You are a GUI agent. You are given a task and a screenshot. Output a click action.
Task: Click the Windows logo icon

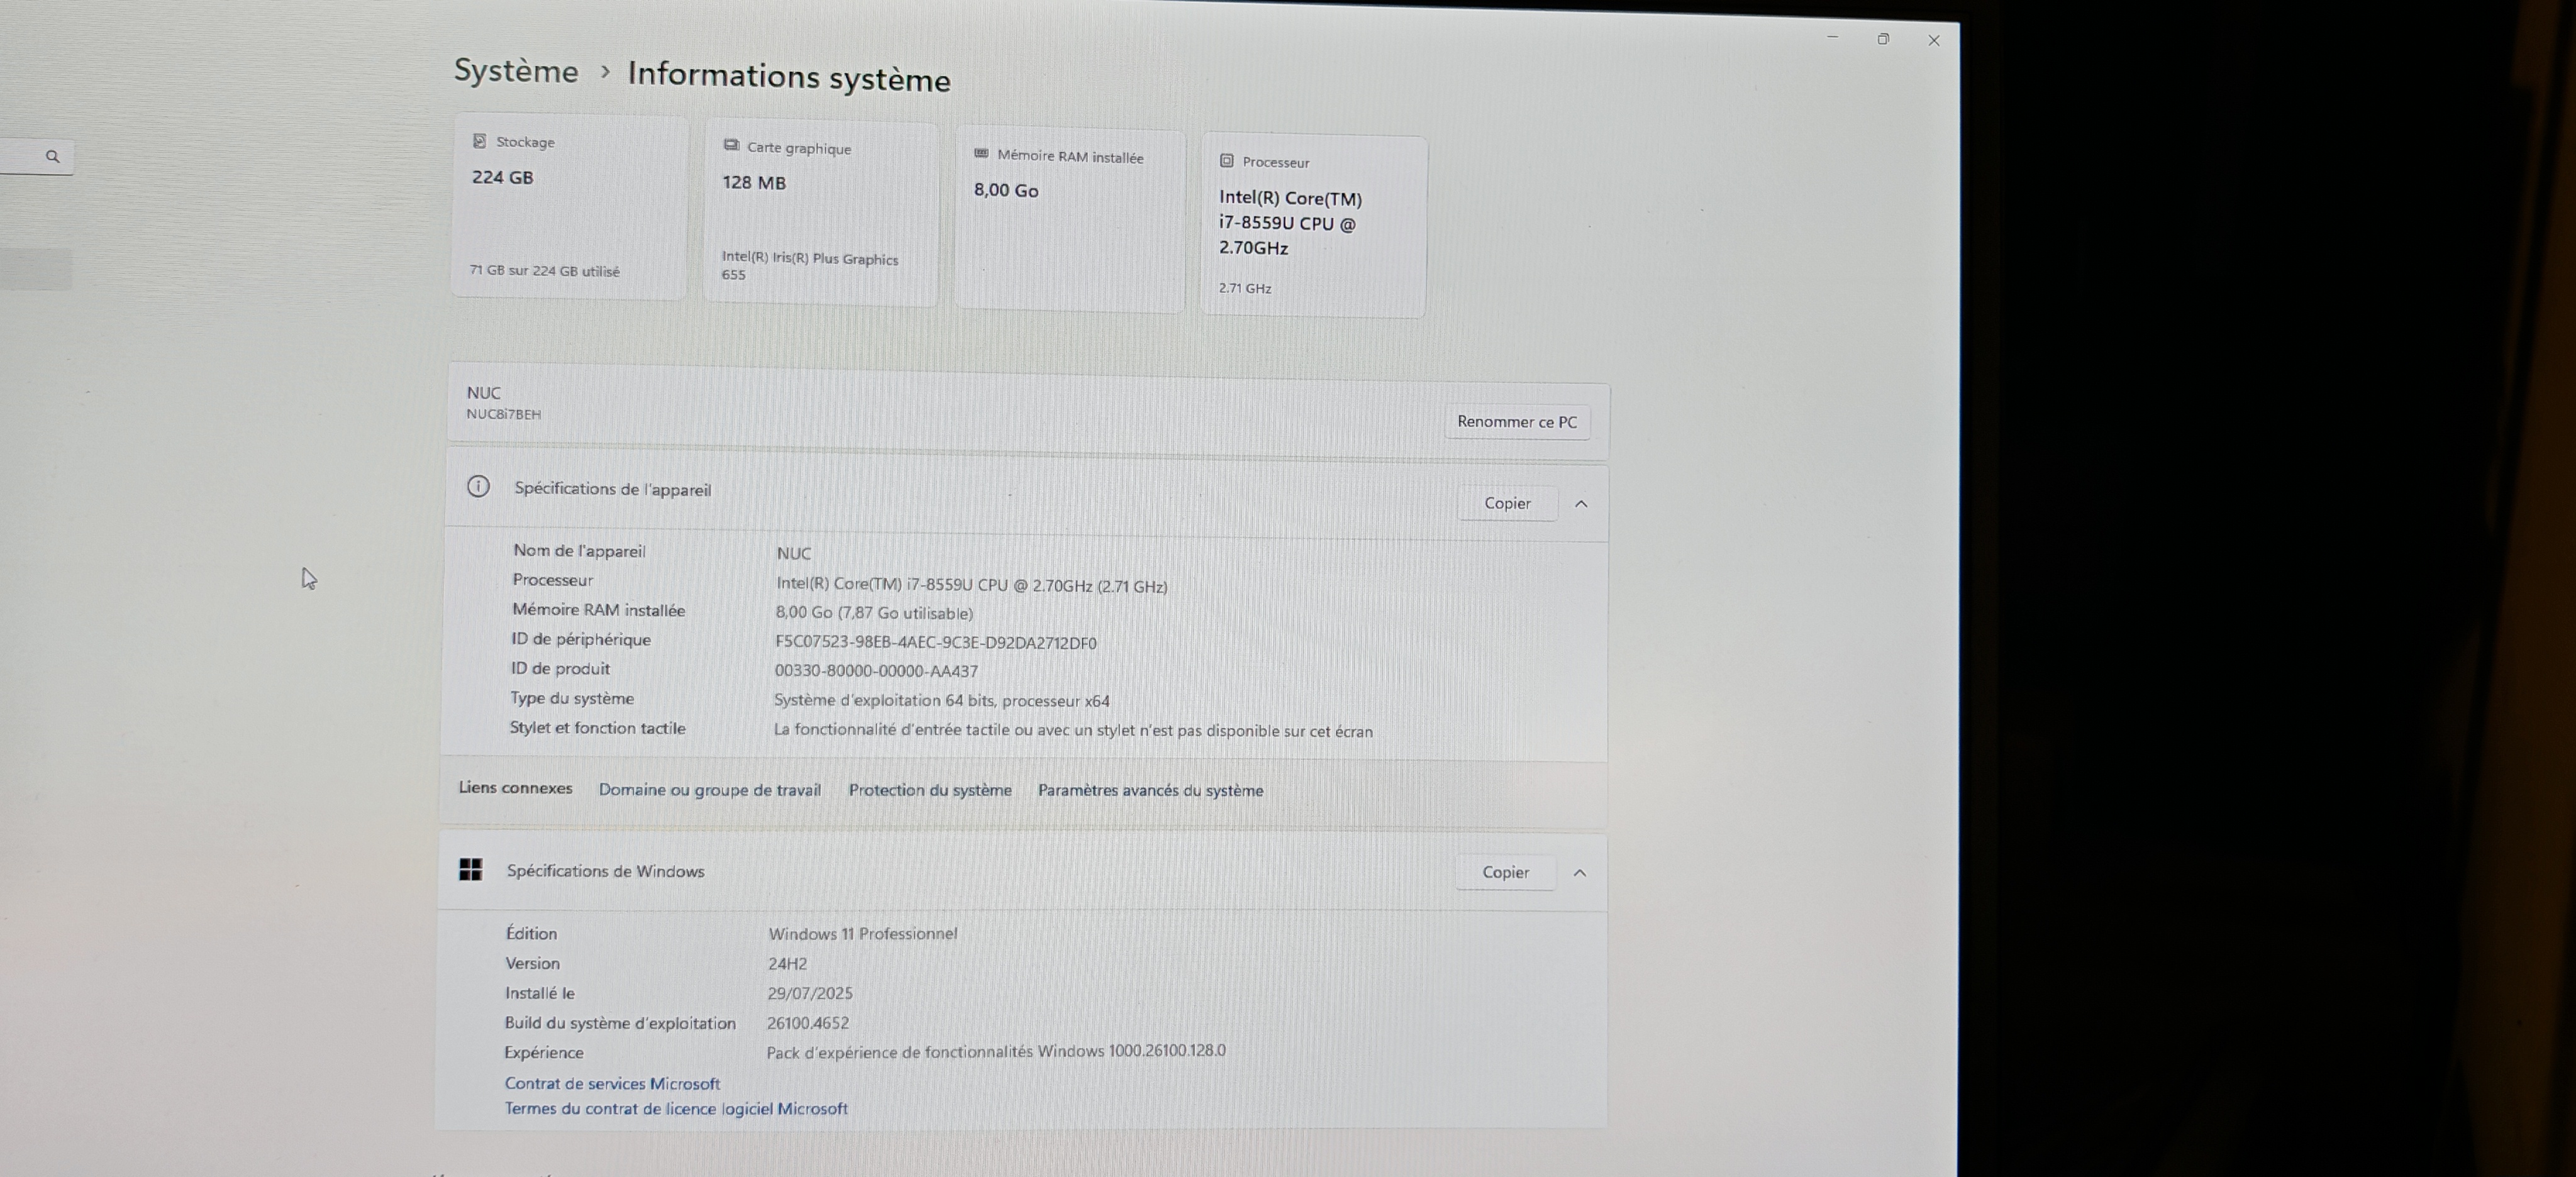(x=470, y=869)
